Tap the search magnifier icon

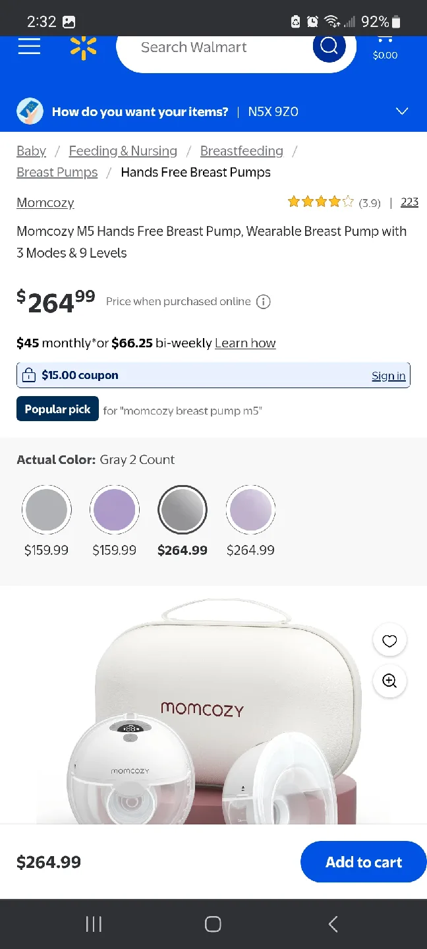pos(329,46)
